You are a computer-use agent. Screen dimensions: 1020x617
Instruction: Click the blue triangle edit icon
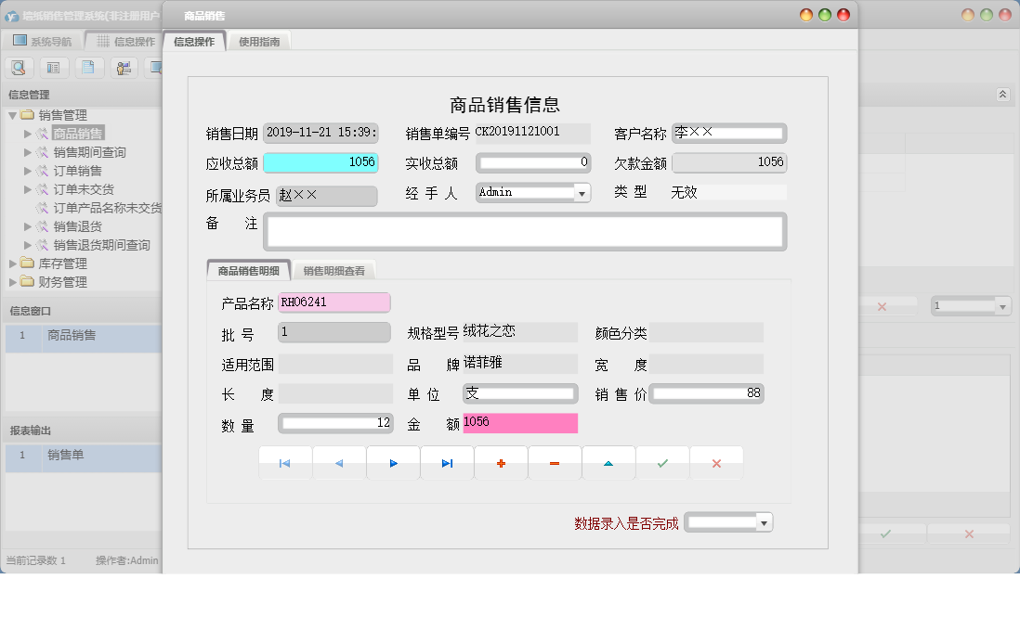pyautogui.click(x=608, y=462)
